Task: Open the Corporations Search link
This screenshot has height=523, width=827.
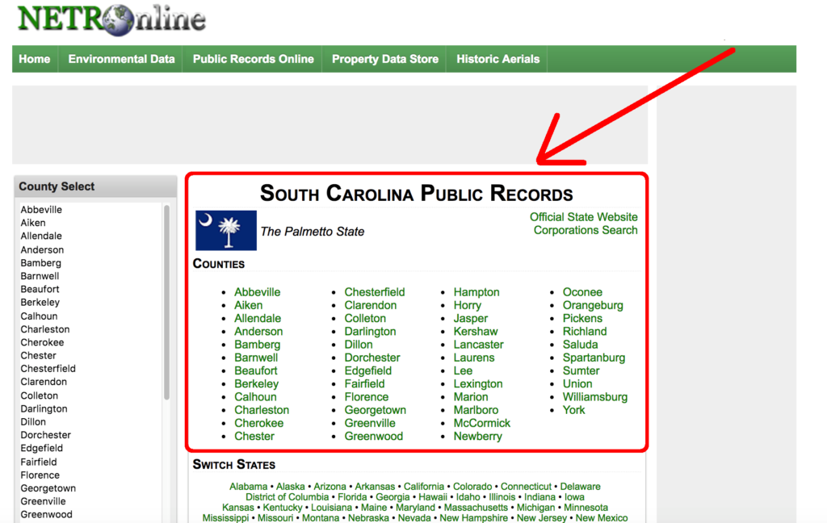Action: 585,230
